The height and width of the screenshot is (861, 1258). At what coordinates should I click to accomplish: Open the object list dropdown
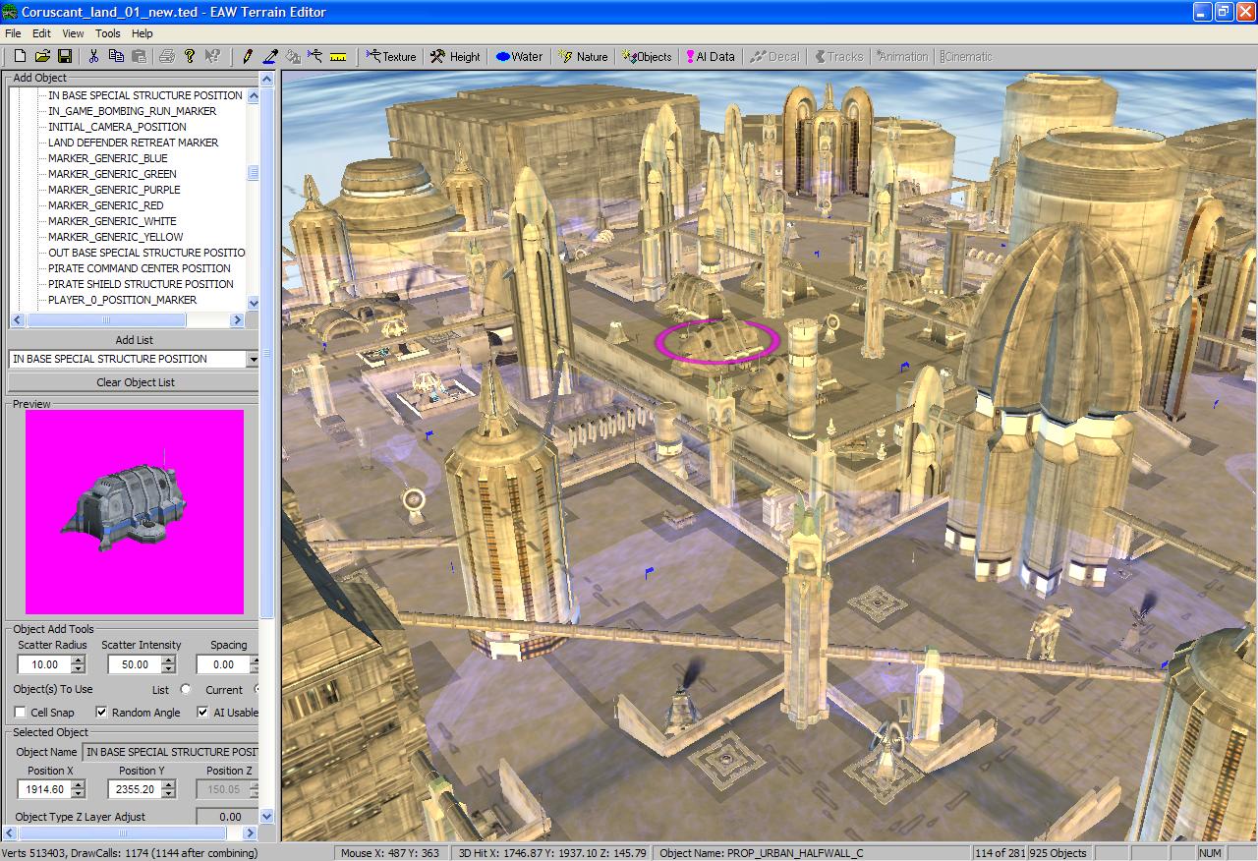(x=253, y=360)
